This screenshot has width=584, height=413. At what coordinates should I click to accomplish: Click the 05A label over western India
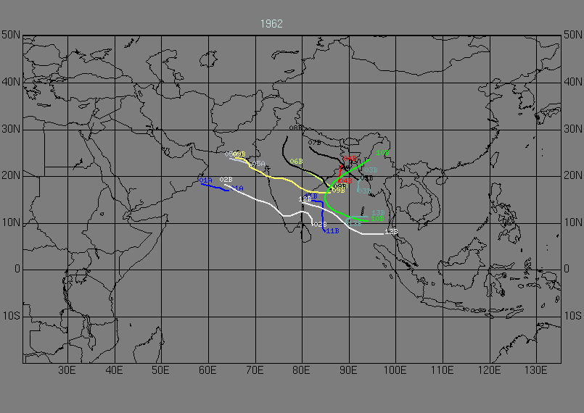coord(258,164)
